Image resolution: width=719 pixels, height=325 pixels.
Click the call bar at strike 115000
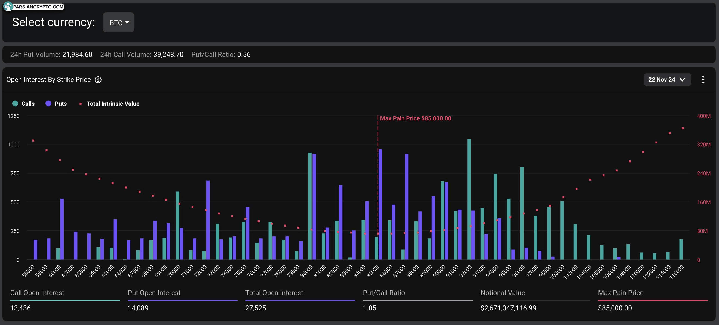click(x=681, y=249)
